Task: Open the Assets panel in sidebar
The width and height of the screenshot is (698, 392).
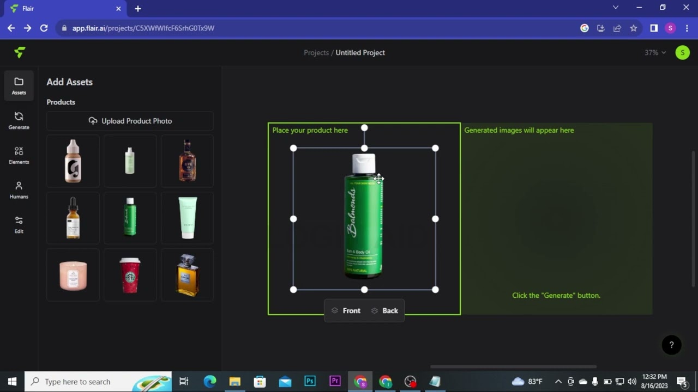Action: (19, 85)
